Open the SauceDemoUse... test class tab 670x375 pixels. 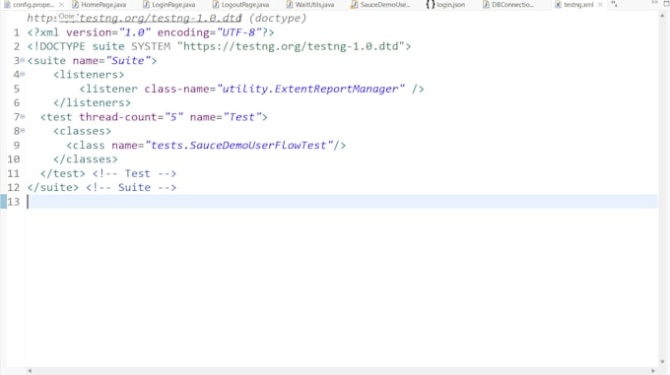380,5
